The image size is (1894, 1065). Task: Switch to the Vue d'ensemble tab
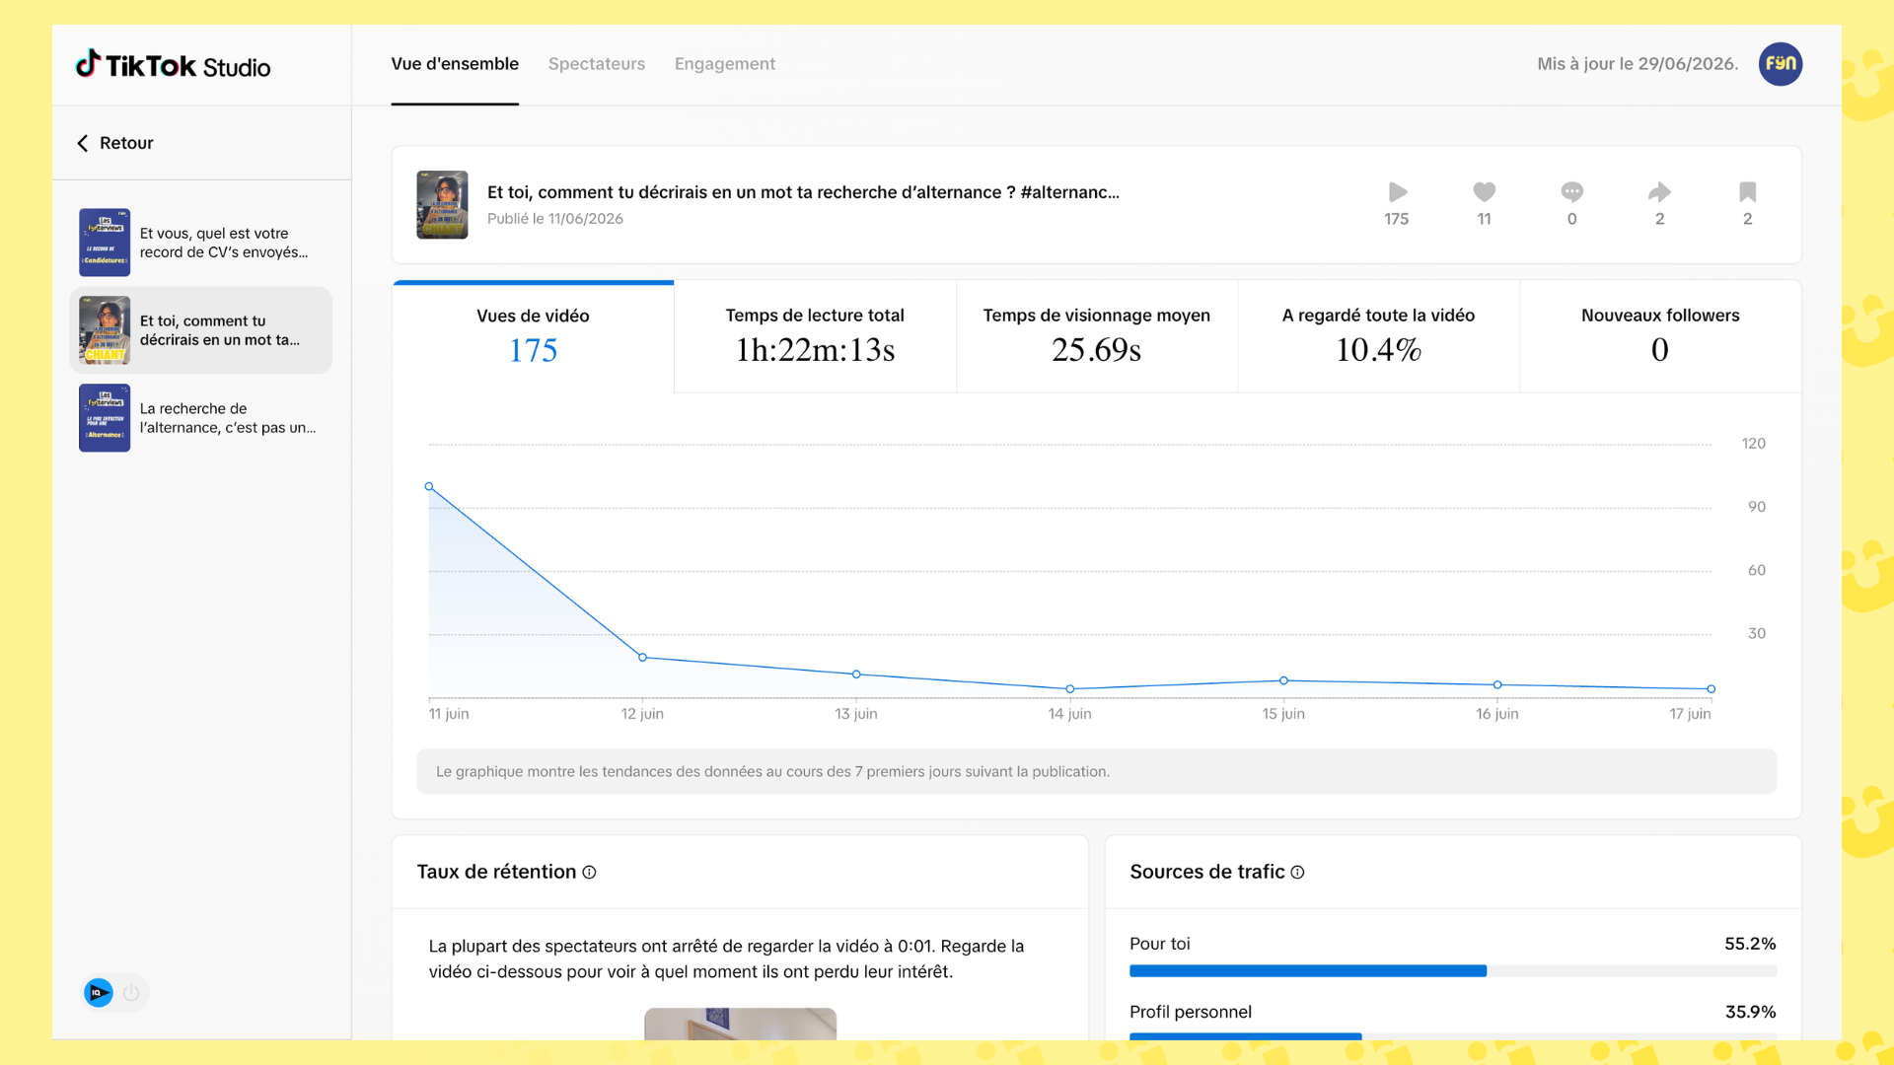click(x=455, y=64)
